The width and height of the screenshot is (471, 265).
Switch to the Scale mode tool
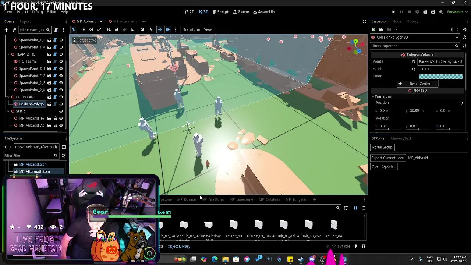[x=99, y=29]
